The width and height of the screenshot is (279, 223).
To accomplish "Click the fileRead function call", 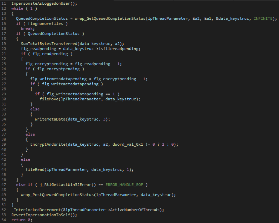I will [x=35, y=169].
